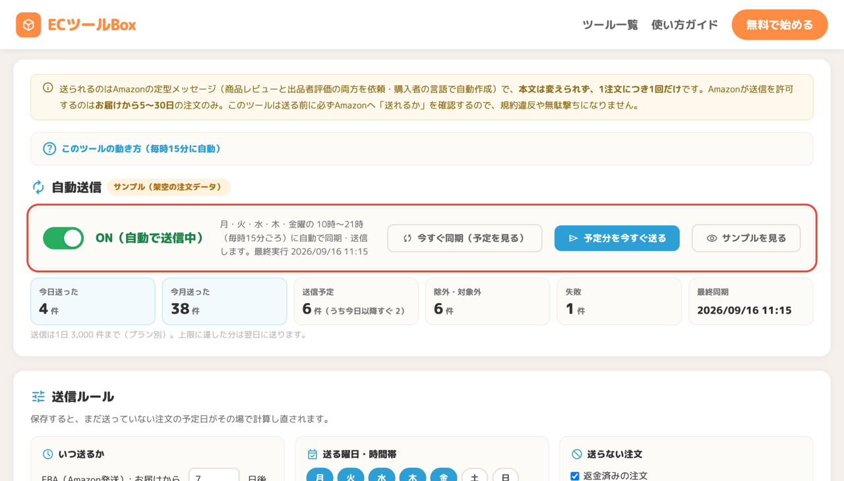
Task: Click the sync arrows icon beside 自動送信
Action: point(38,187)
